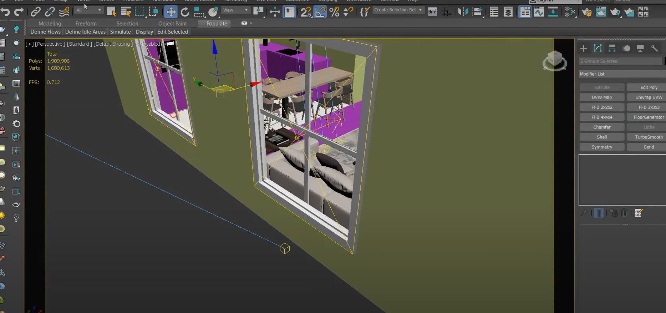Toggle Percent Snap on toolbar
The height and width of the screenshot is (313, 666).
coord(334,12)
